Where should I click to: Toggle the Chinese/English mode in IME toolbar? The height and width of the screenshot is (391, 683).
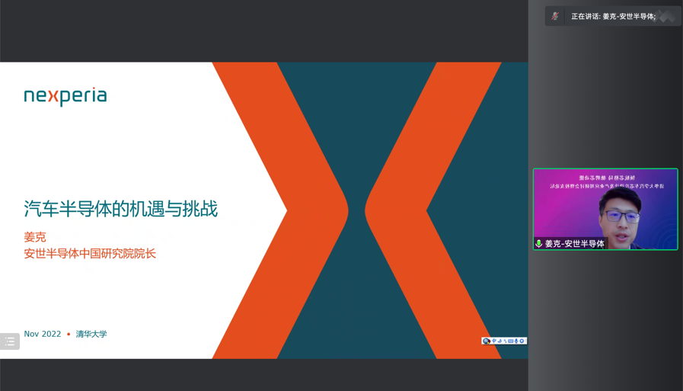click(x=494, y=341)
